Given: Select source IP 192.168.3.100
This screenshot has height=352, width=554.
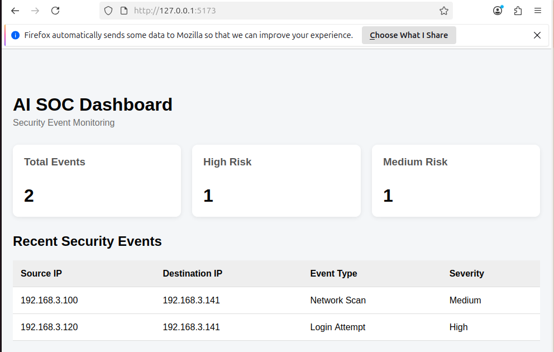Looking at the screenshot, I should (x=49, y=301).
